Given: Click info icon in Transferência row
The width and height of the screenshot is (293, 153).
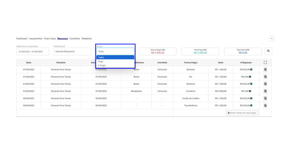Looking at the screenshot, I should (x=251, y=106).
